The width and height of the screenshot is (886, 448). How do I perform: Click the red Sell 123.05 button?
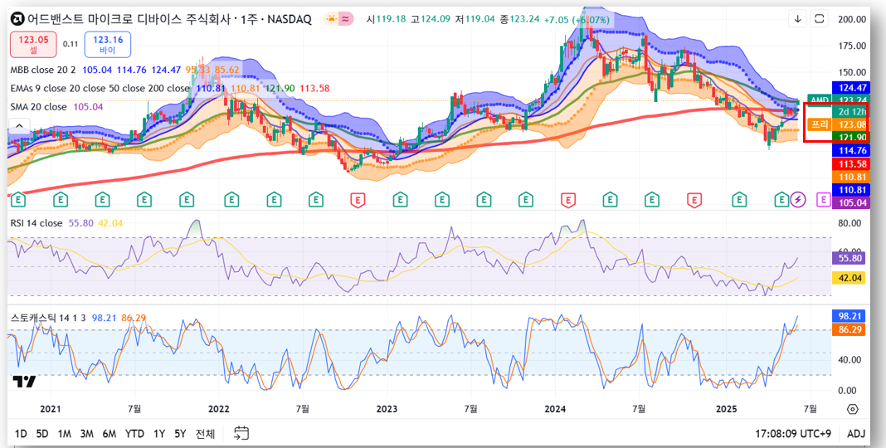click(x=34, y=45)
